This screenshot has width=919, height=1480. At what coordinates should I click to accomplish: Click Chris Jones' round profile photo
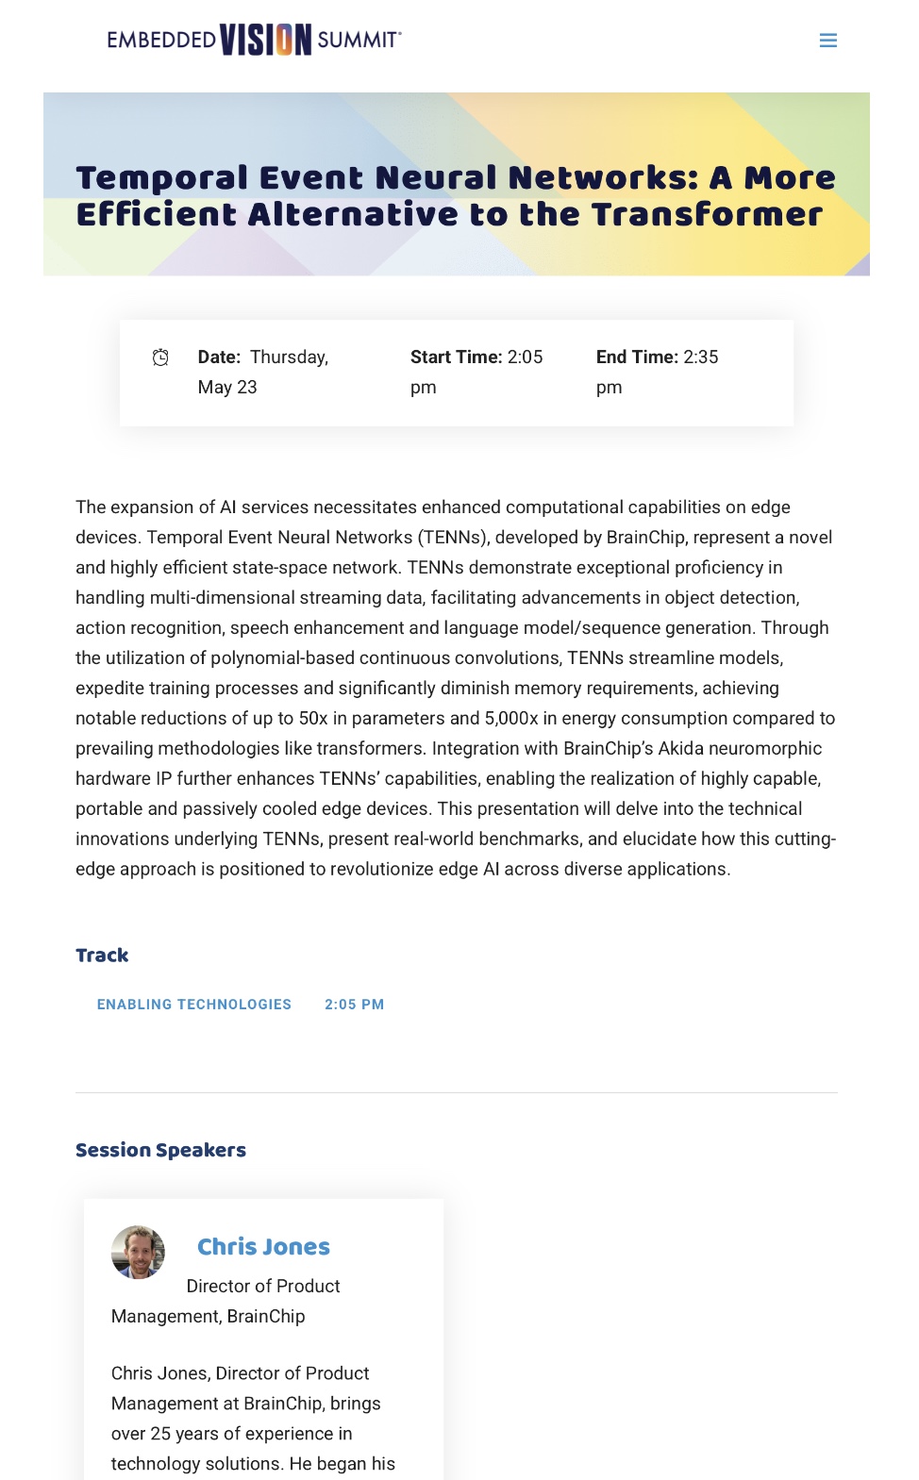[x=138, y=1252]
